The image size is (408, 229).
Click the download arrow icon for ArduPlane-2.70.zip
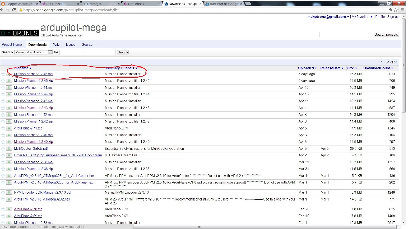[9, 209]
